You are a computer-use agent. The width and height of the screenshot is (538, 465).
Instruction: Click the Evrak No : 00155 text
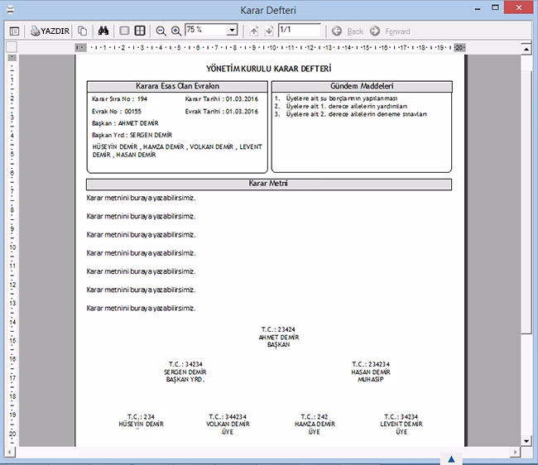click(x=117, y=112)
